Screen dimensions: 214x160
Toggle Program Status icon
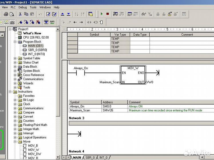pyautogui.click(x=116, y=14)
